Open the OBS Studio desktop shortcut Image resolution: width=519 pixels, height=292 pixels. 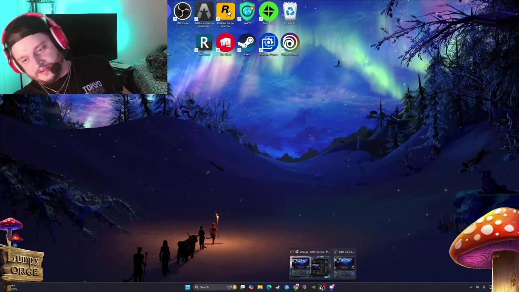[182, 13]
